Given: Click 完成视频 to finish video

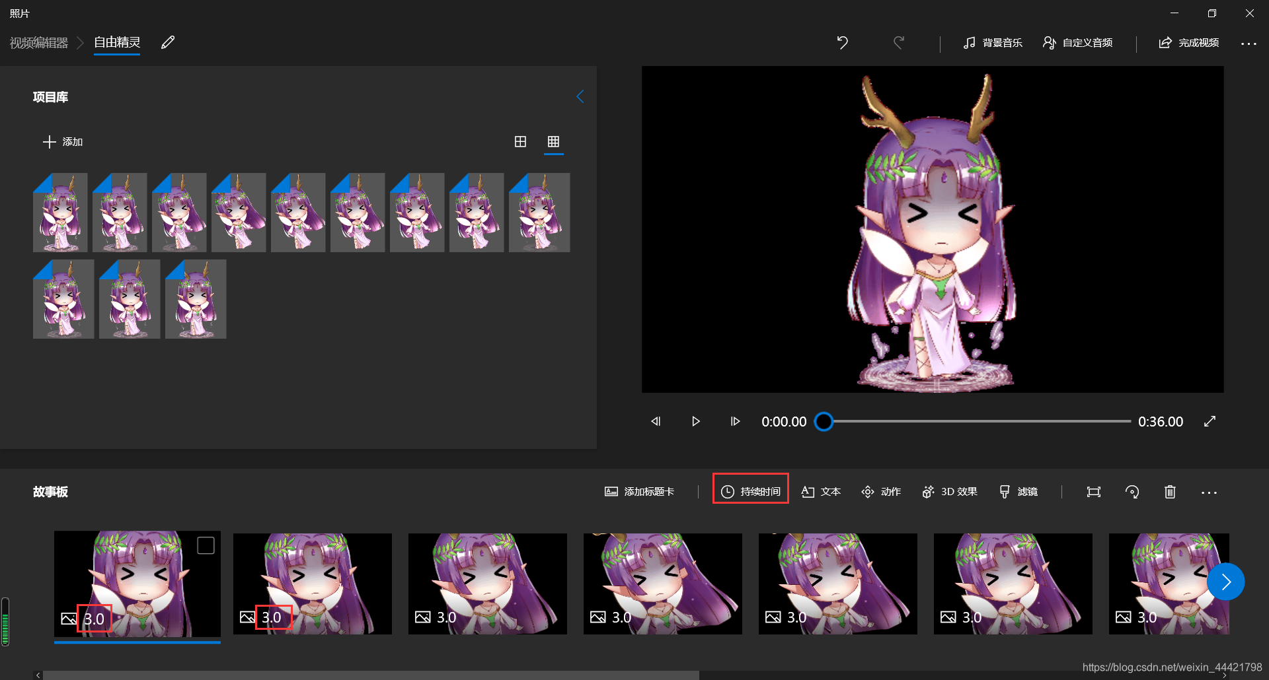Looking at the screenshot, I should tap(1188, 42).
